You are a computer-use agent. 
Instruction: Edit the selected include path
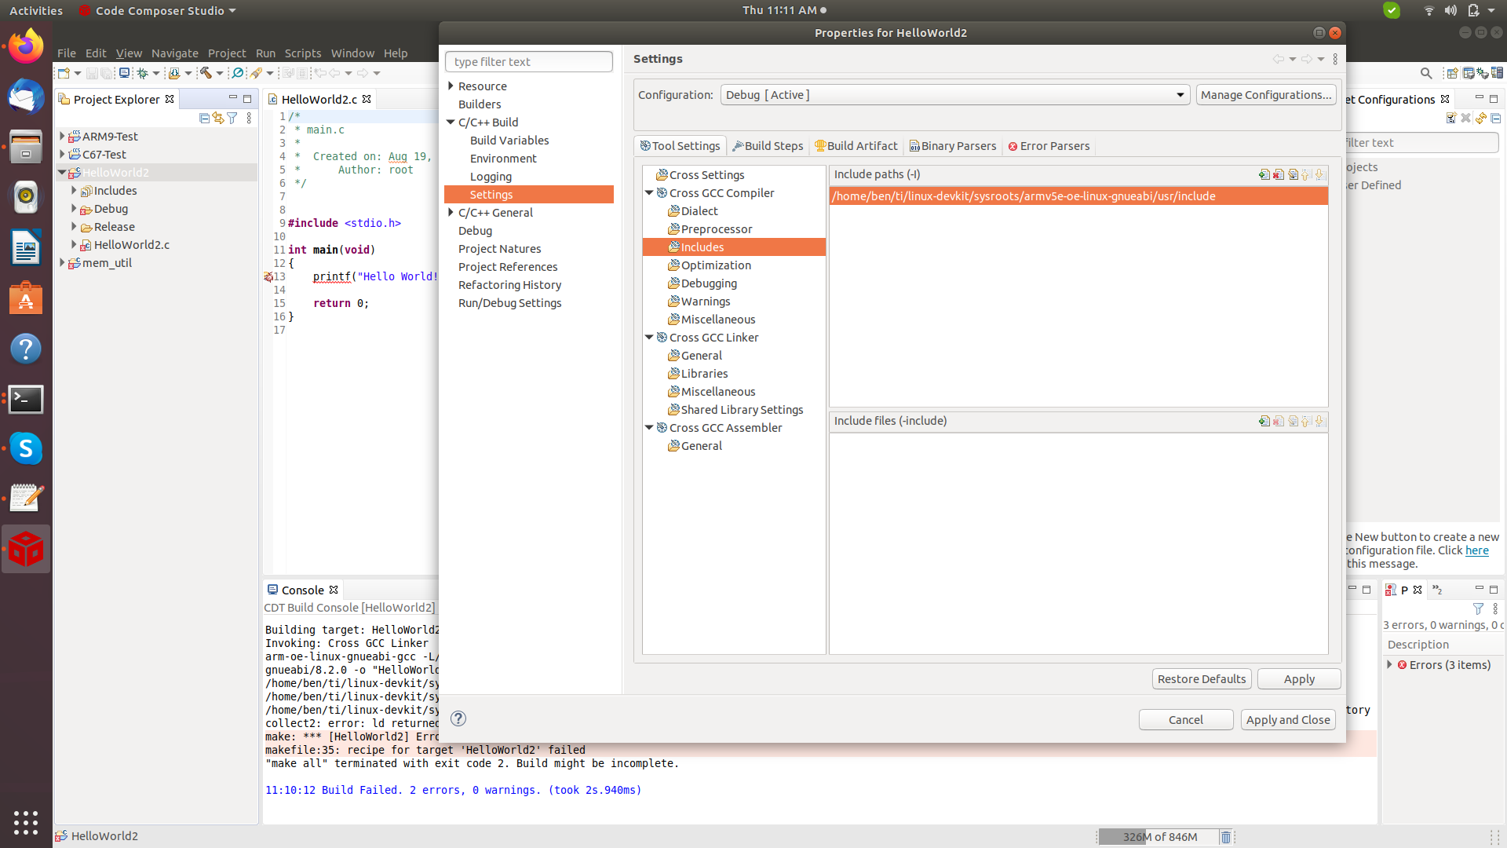point(1293,174)
